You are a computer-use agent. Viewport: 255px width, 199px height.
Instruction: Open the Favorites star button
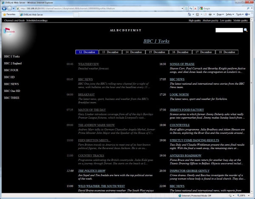pos(9,14)
